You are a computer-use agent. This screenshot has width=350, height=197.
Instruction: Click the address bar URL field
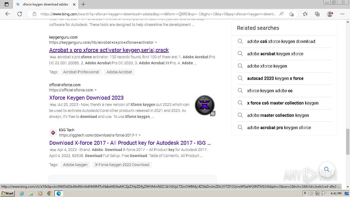(x=158, y=14)
